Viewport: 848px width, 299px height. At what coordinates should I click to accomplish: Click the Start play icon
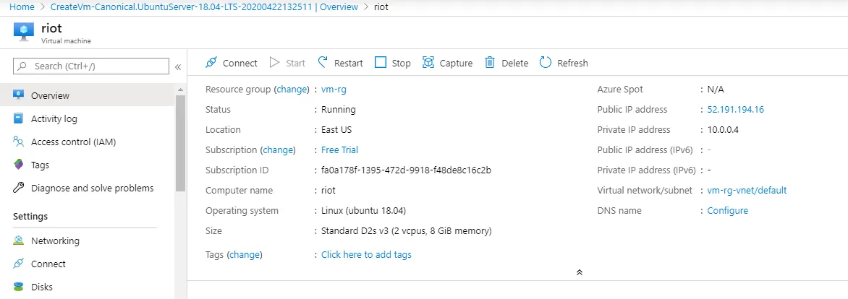[275, 63]
